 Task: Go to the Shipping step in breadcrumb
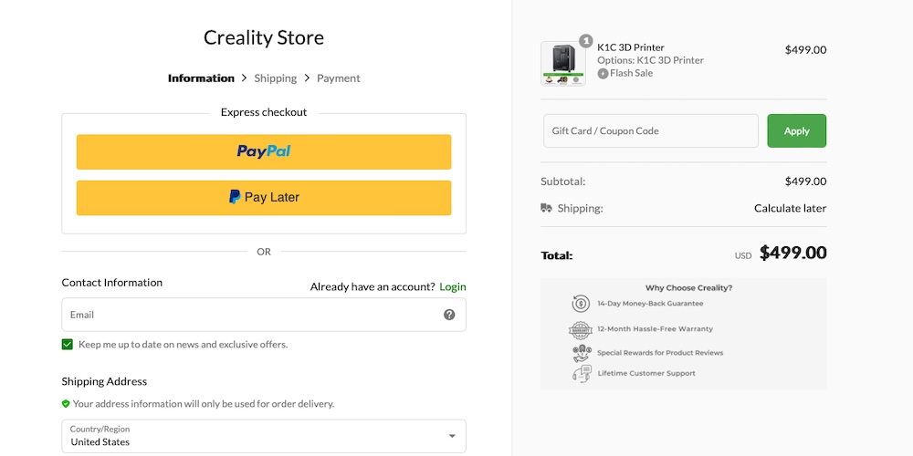tap(275, 78)
